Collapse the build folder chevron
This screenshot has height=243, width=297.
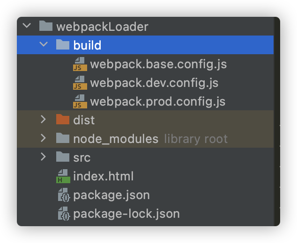(x=44, y=44)
